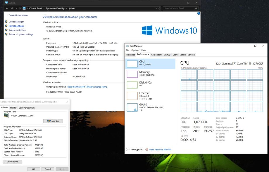269x172 pixels.
Task: Expand the address bar history dropdown
Action: tap(156, 8)
